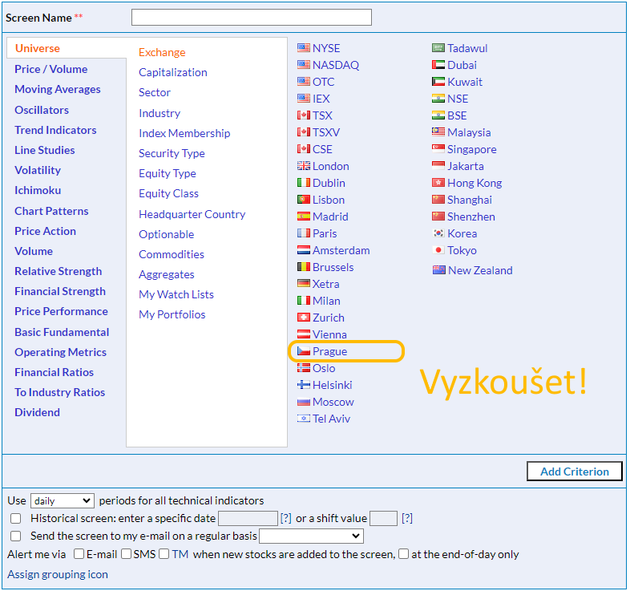Click the specific date input field
Viewport: 630px width, 591px height.
(x=248, y=519)
